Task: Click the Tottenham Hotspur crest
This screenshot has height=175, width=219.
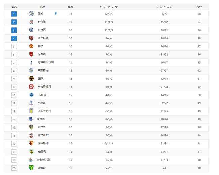Action: click(31, 62)
